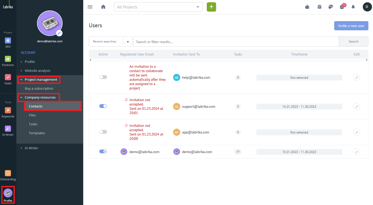Open Templates in the account menu
373x205 pixels.
click(x=37, y=133)
